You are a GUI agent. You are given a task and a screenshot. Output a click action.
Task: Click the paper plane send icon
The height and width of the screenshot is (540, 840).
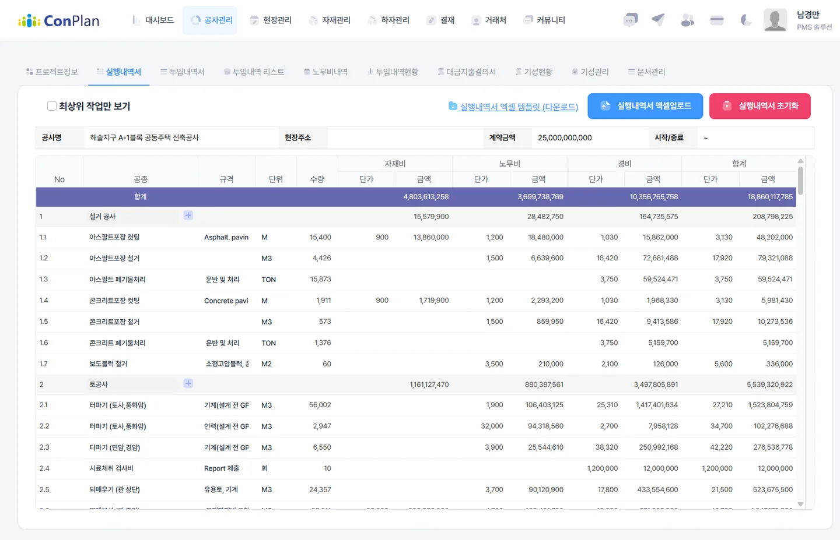659,20
